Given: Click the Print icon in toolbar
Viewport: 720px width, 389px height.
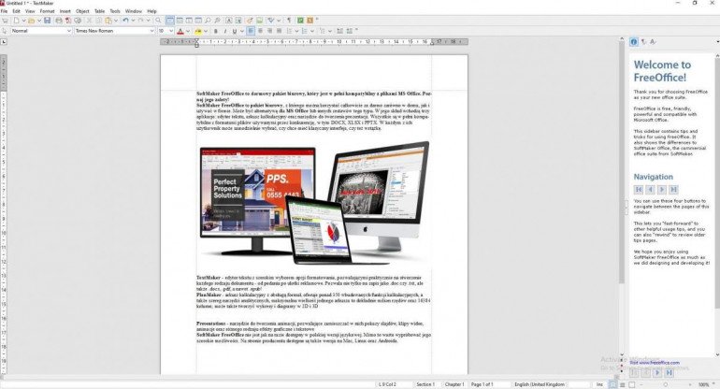Looking at the screenshot, I should (x=59, y=21).
